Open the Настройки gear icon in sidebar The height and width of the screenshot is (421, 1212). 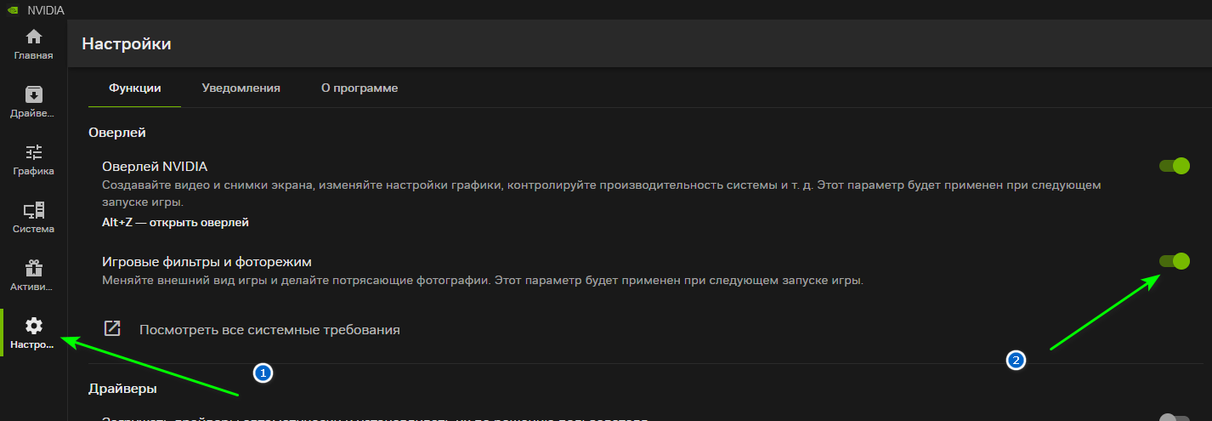pos(33,326)
